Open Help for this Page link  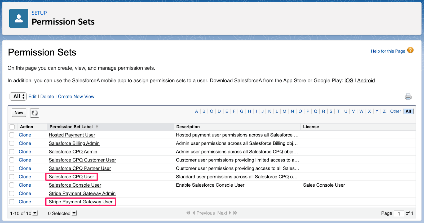(x=388, y=51)
